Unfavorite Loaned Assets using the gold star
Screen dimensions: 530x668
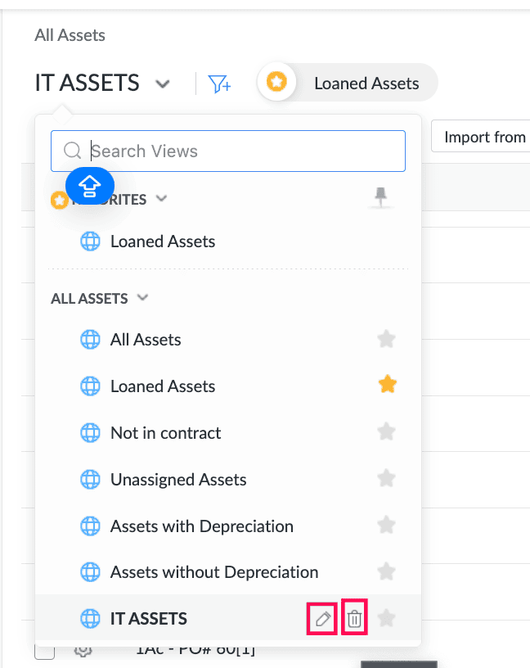point(387,386)
